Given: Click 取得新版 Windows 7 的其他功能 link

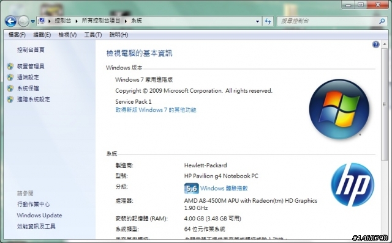Looking at the screenshot, I should [x=156, y=110].
